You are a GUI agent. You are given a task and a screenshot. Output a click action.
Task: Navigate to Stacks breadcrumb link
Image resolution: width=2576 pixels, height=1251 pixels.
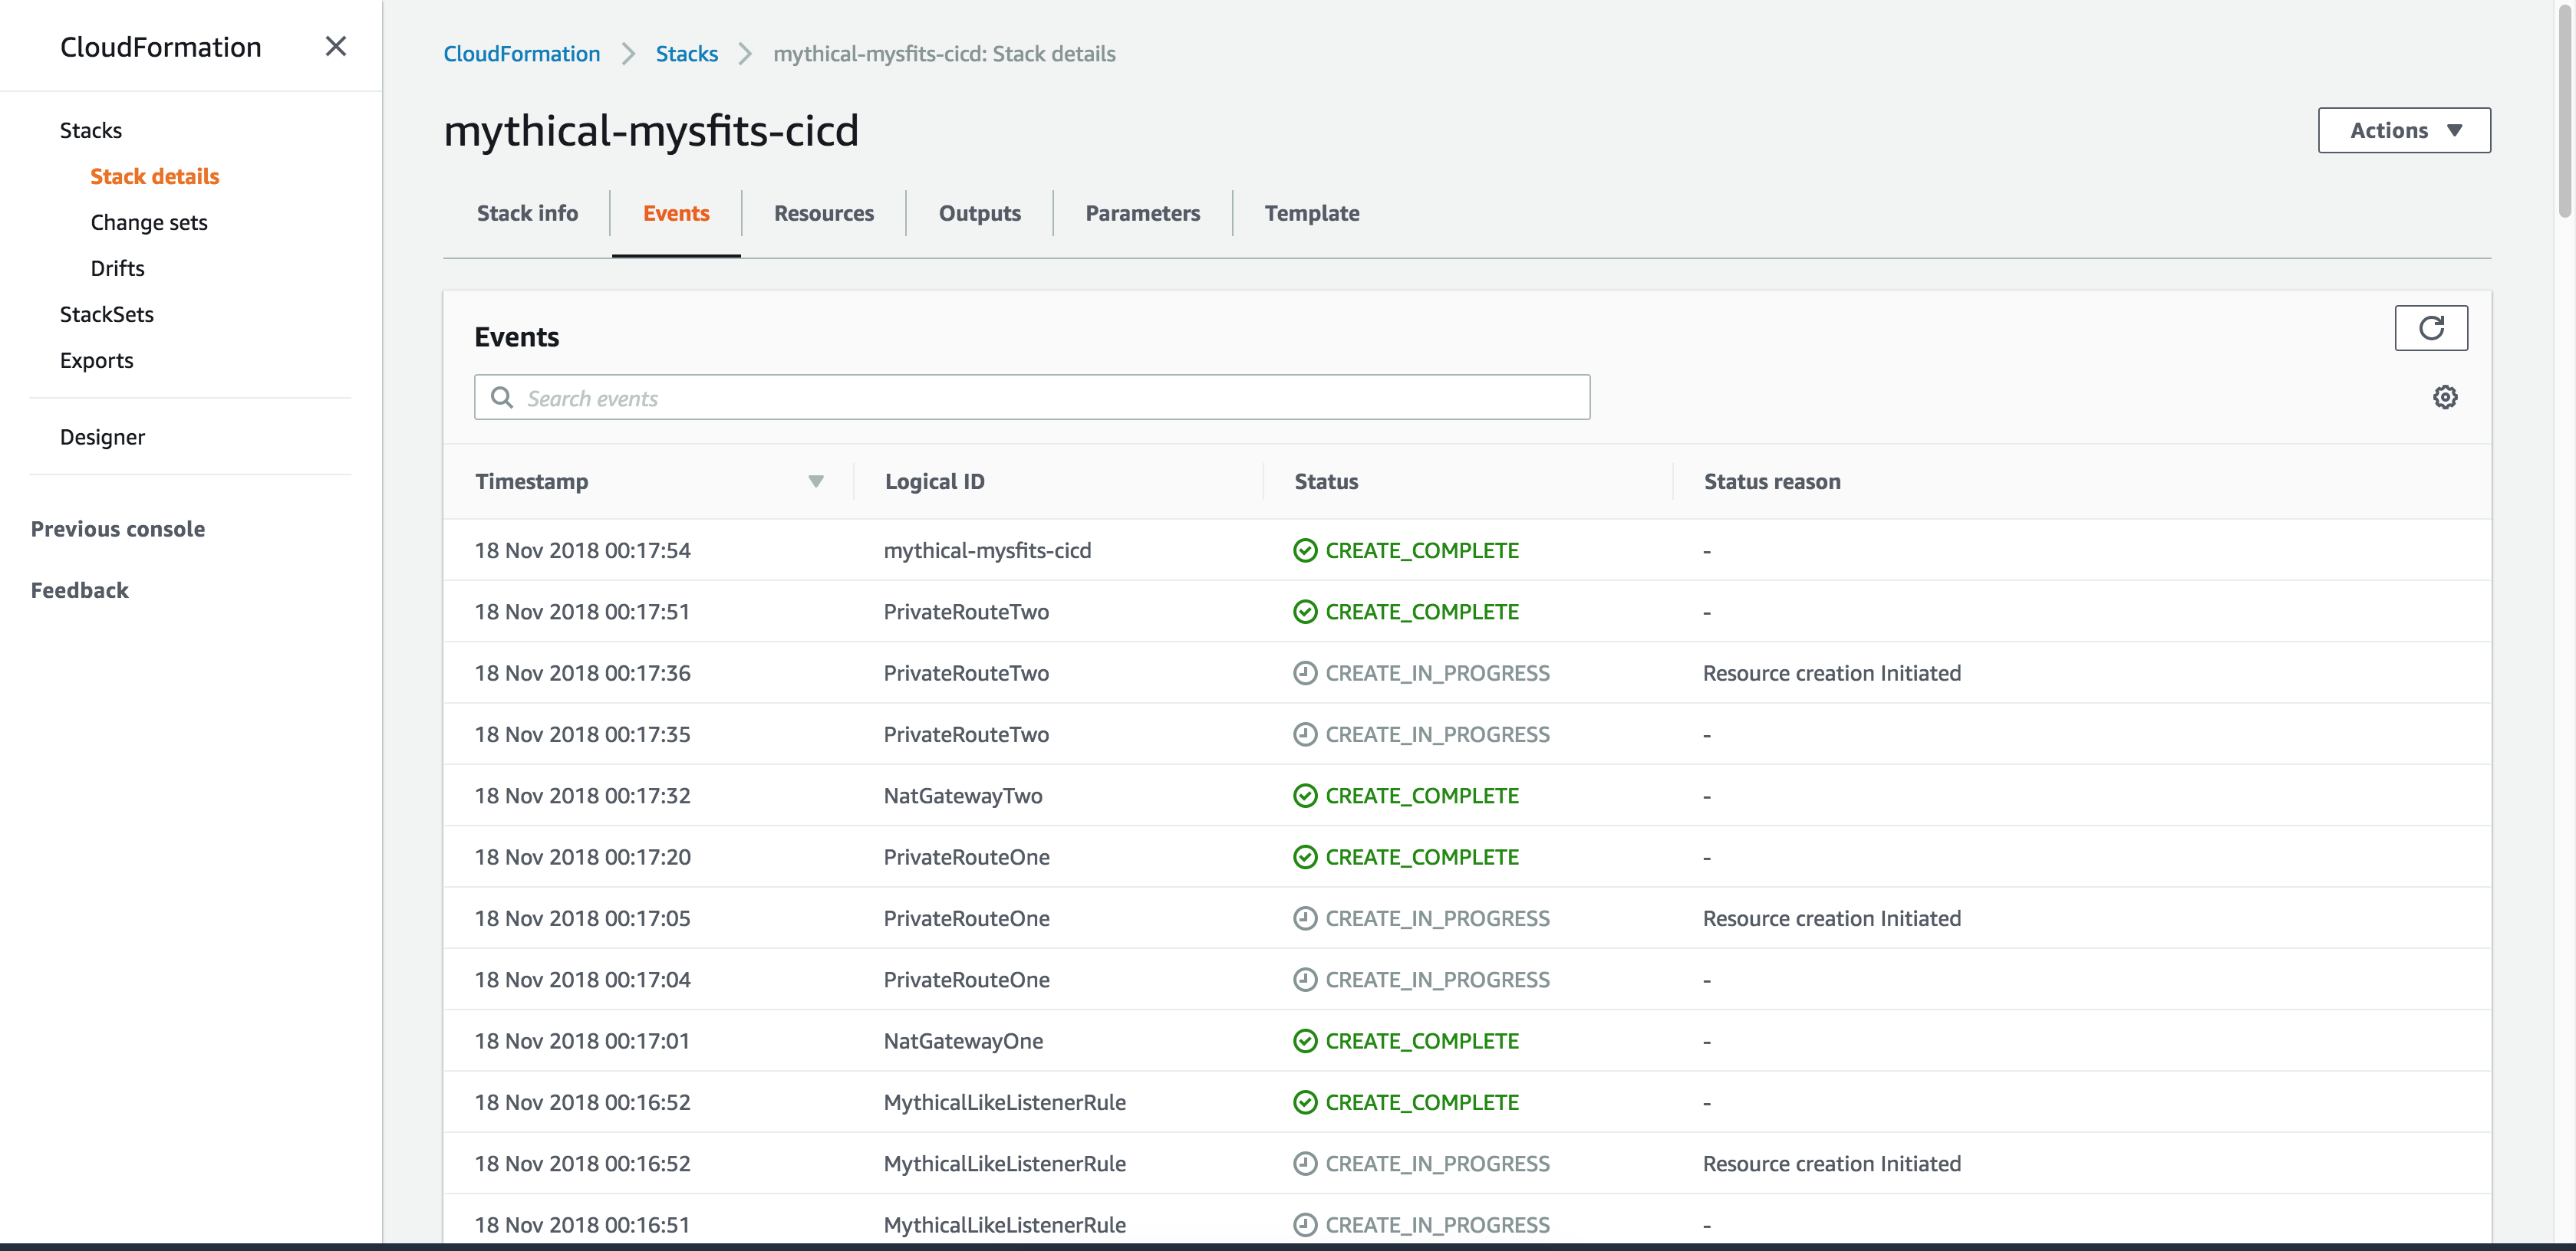(687, 54)
